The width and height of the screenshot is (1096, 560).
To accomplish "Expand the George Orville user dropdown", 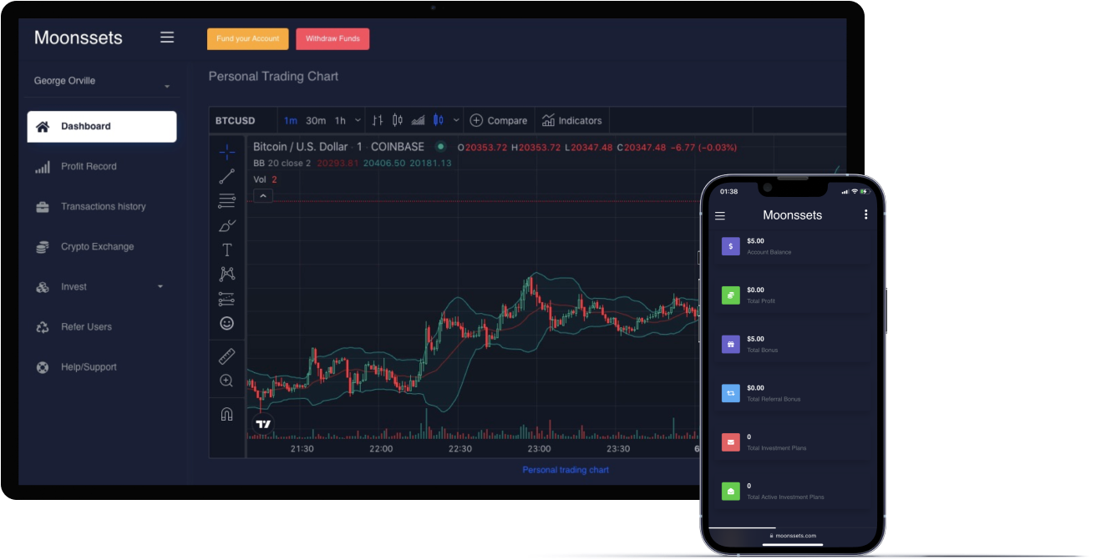I will (167, 87).
